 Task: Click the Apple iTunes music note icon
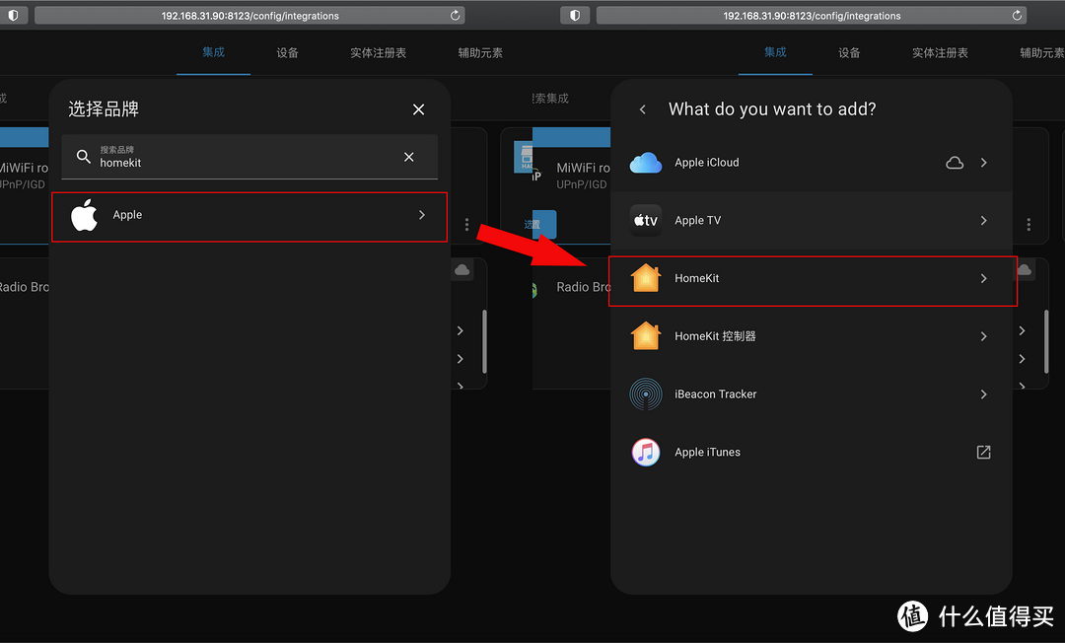[645, 452]
